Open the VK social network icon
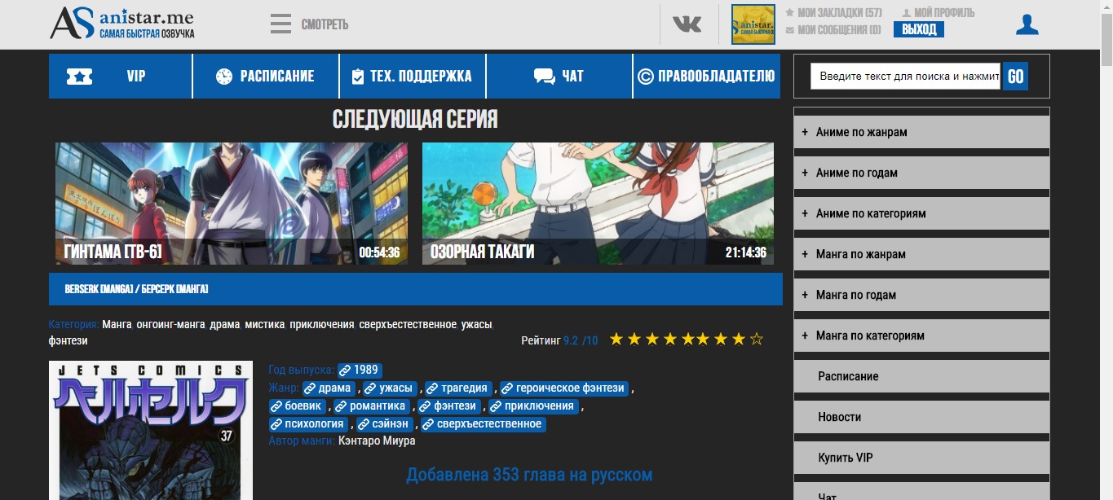1113x500 pixels. pos(687,24)
